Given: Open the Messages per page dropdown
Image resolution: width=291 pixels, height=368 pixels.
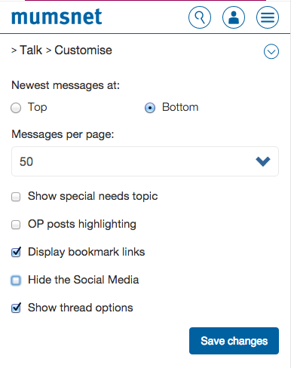Looking at the screenshot, I should (145, 161).
